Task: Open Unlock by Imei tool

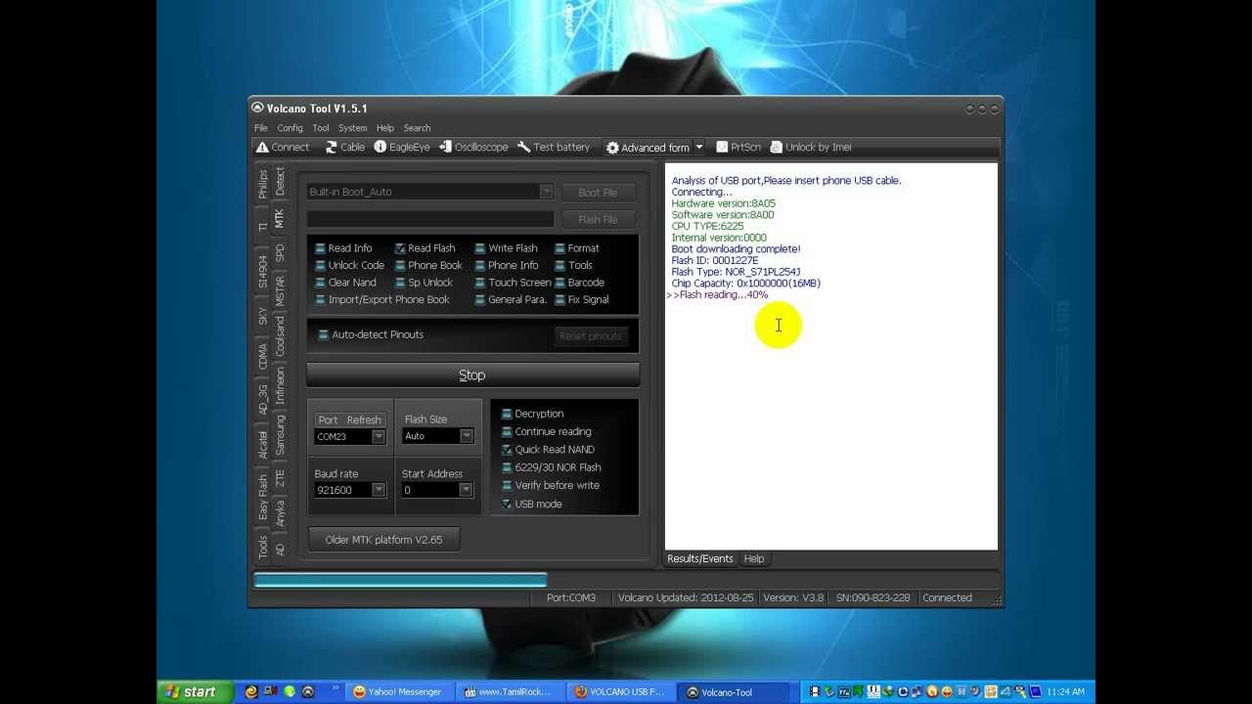Action: [811, 148]
